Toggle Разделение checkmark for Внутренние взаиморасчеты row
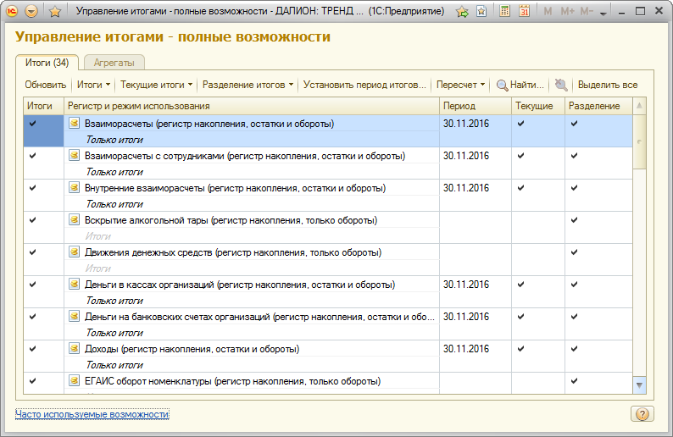 tap(575, 188)
